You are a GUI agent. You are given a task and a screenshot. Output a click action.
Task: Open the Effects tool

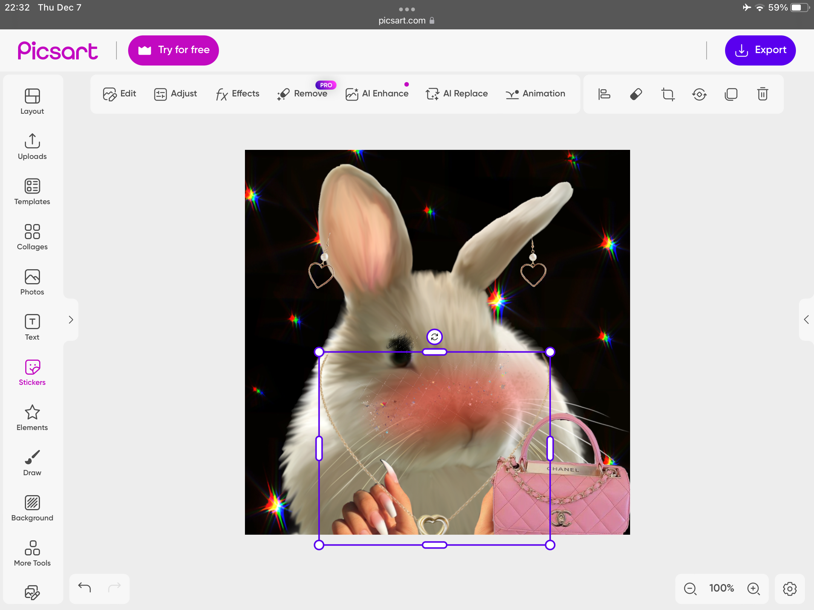pos(237,94)
